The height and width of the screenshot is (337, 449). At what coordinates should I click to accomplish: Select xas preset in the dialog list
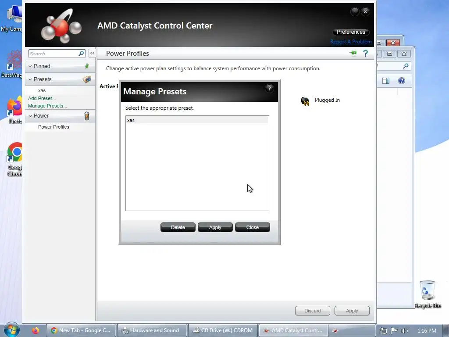click(x=197, y=120)
